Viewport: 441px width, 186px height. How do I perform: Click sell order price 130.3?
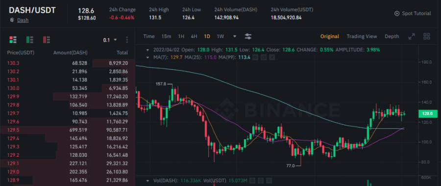[x=13, y=63]
